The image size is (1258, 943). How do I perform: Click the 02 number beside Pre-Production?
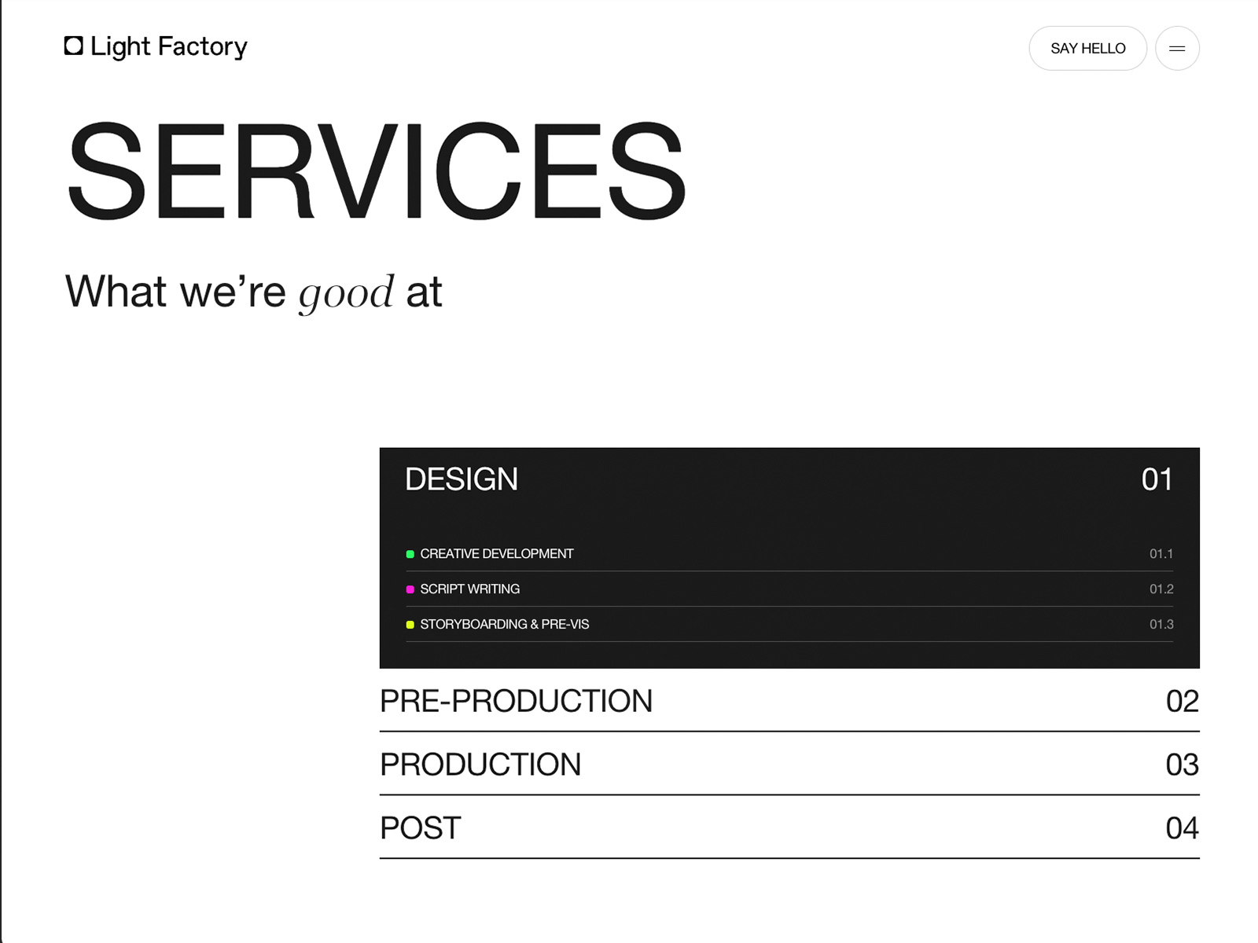pyautogui.click(x=1182, y=701)
